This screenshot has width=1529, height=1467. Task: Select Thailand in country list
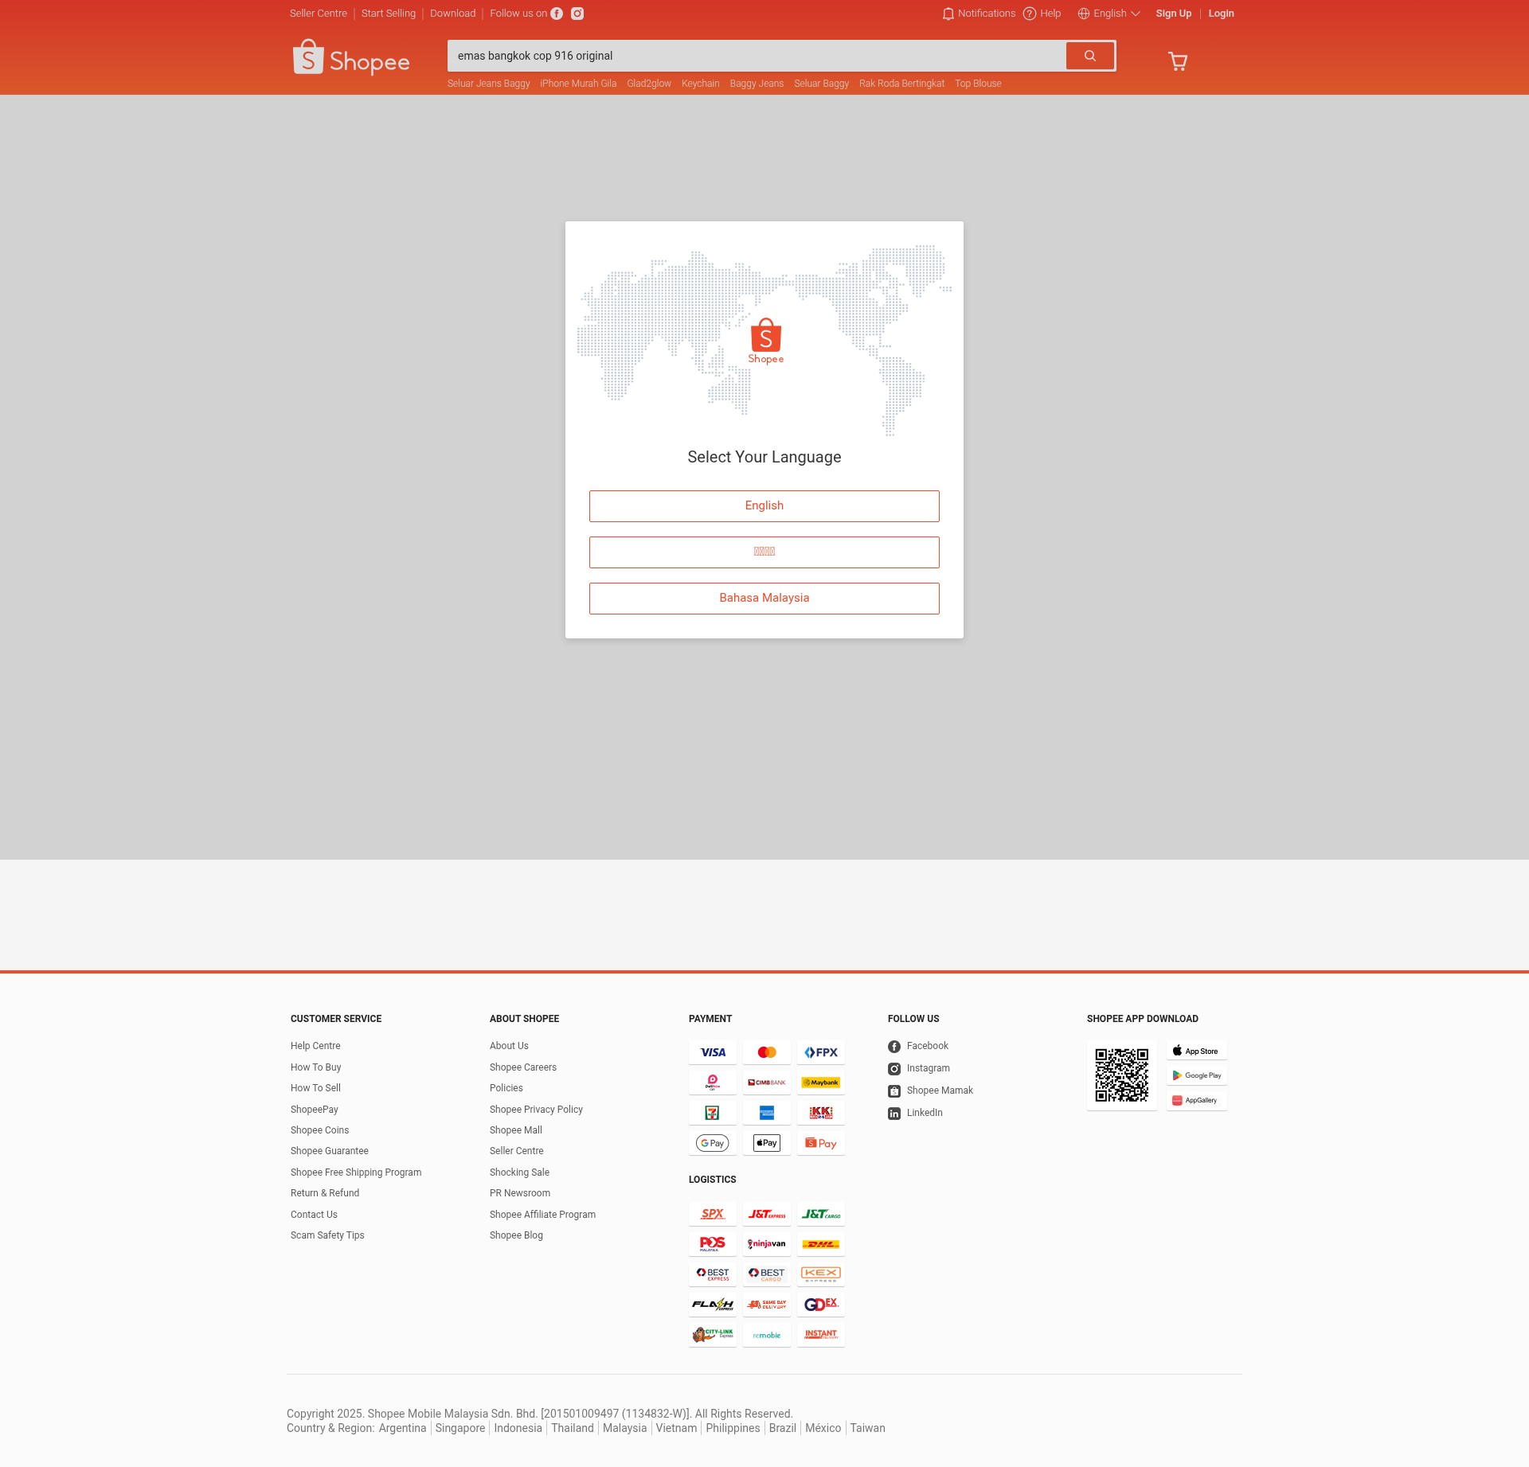(573, 1428)
